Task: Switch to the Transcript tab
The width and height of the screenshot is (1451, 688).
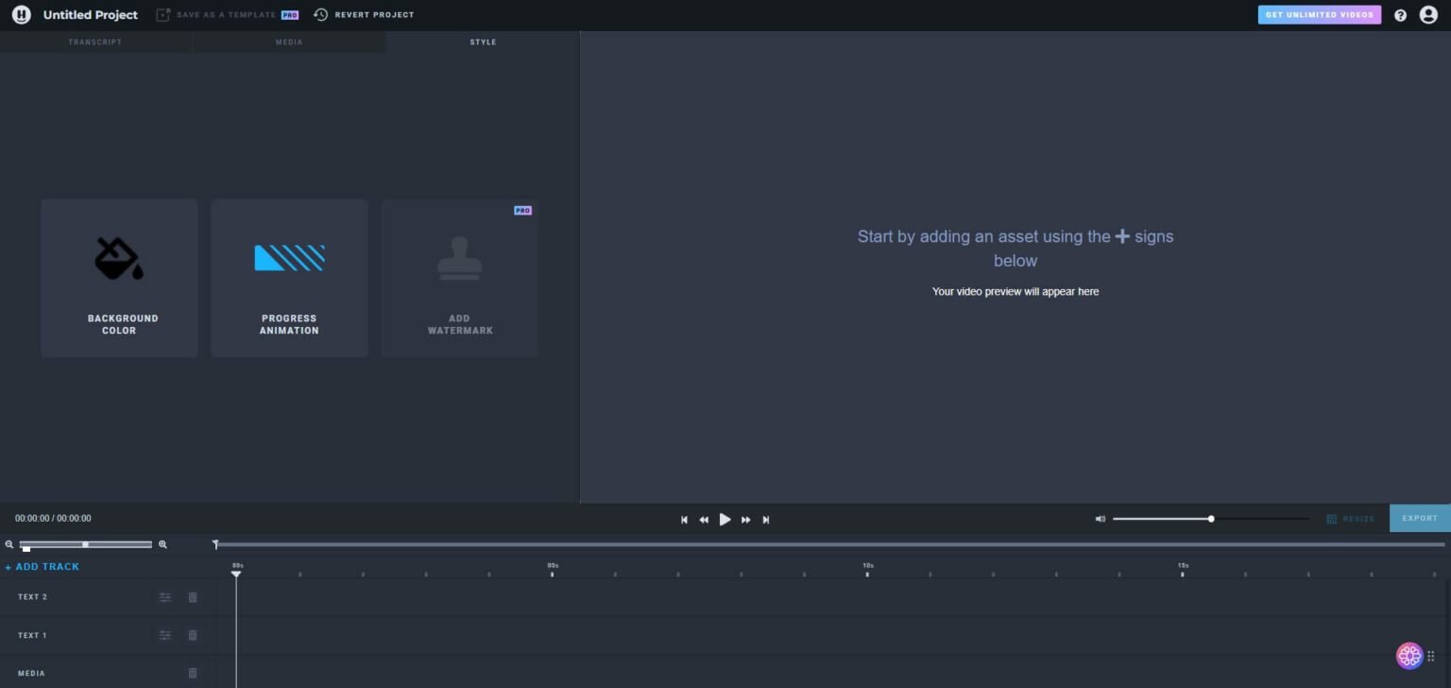Action: pyautogui.click(x=95, y=42)
